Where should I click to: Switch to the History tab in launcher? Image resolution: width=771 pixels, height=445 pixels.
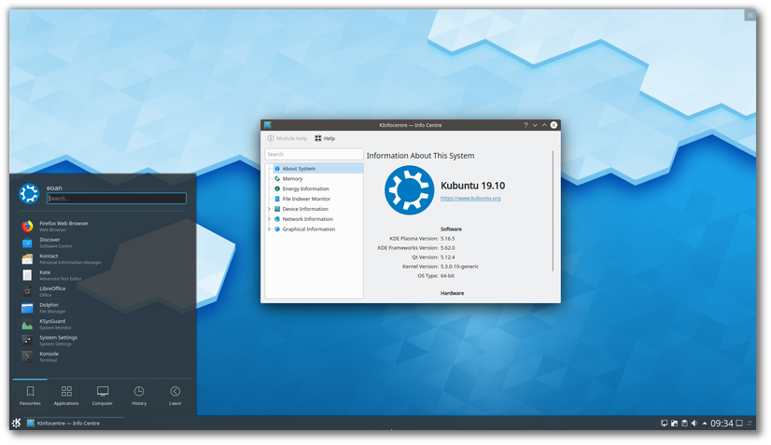[x=139, y=396]
